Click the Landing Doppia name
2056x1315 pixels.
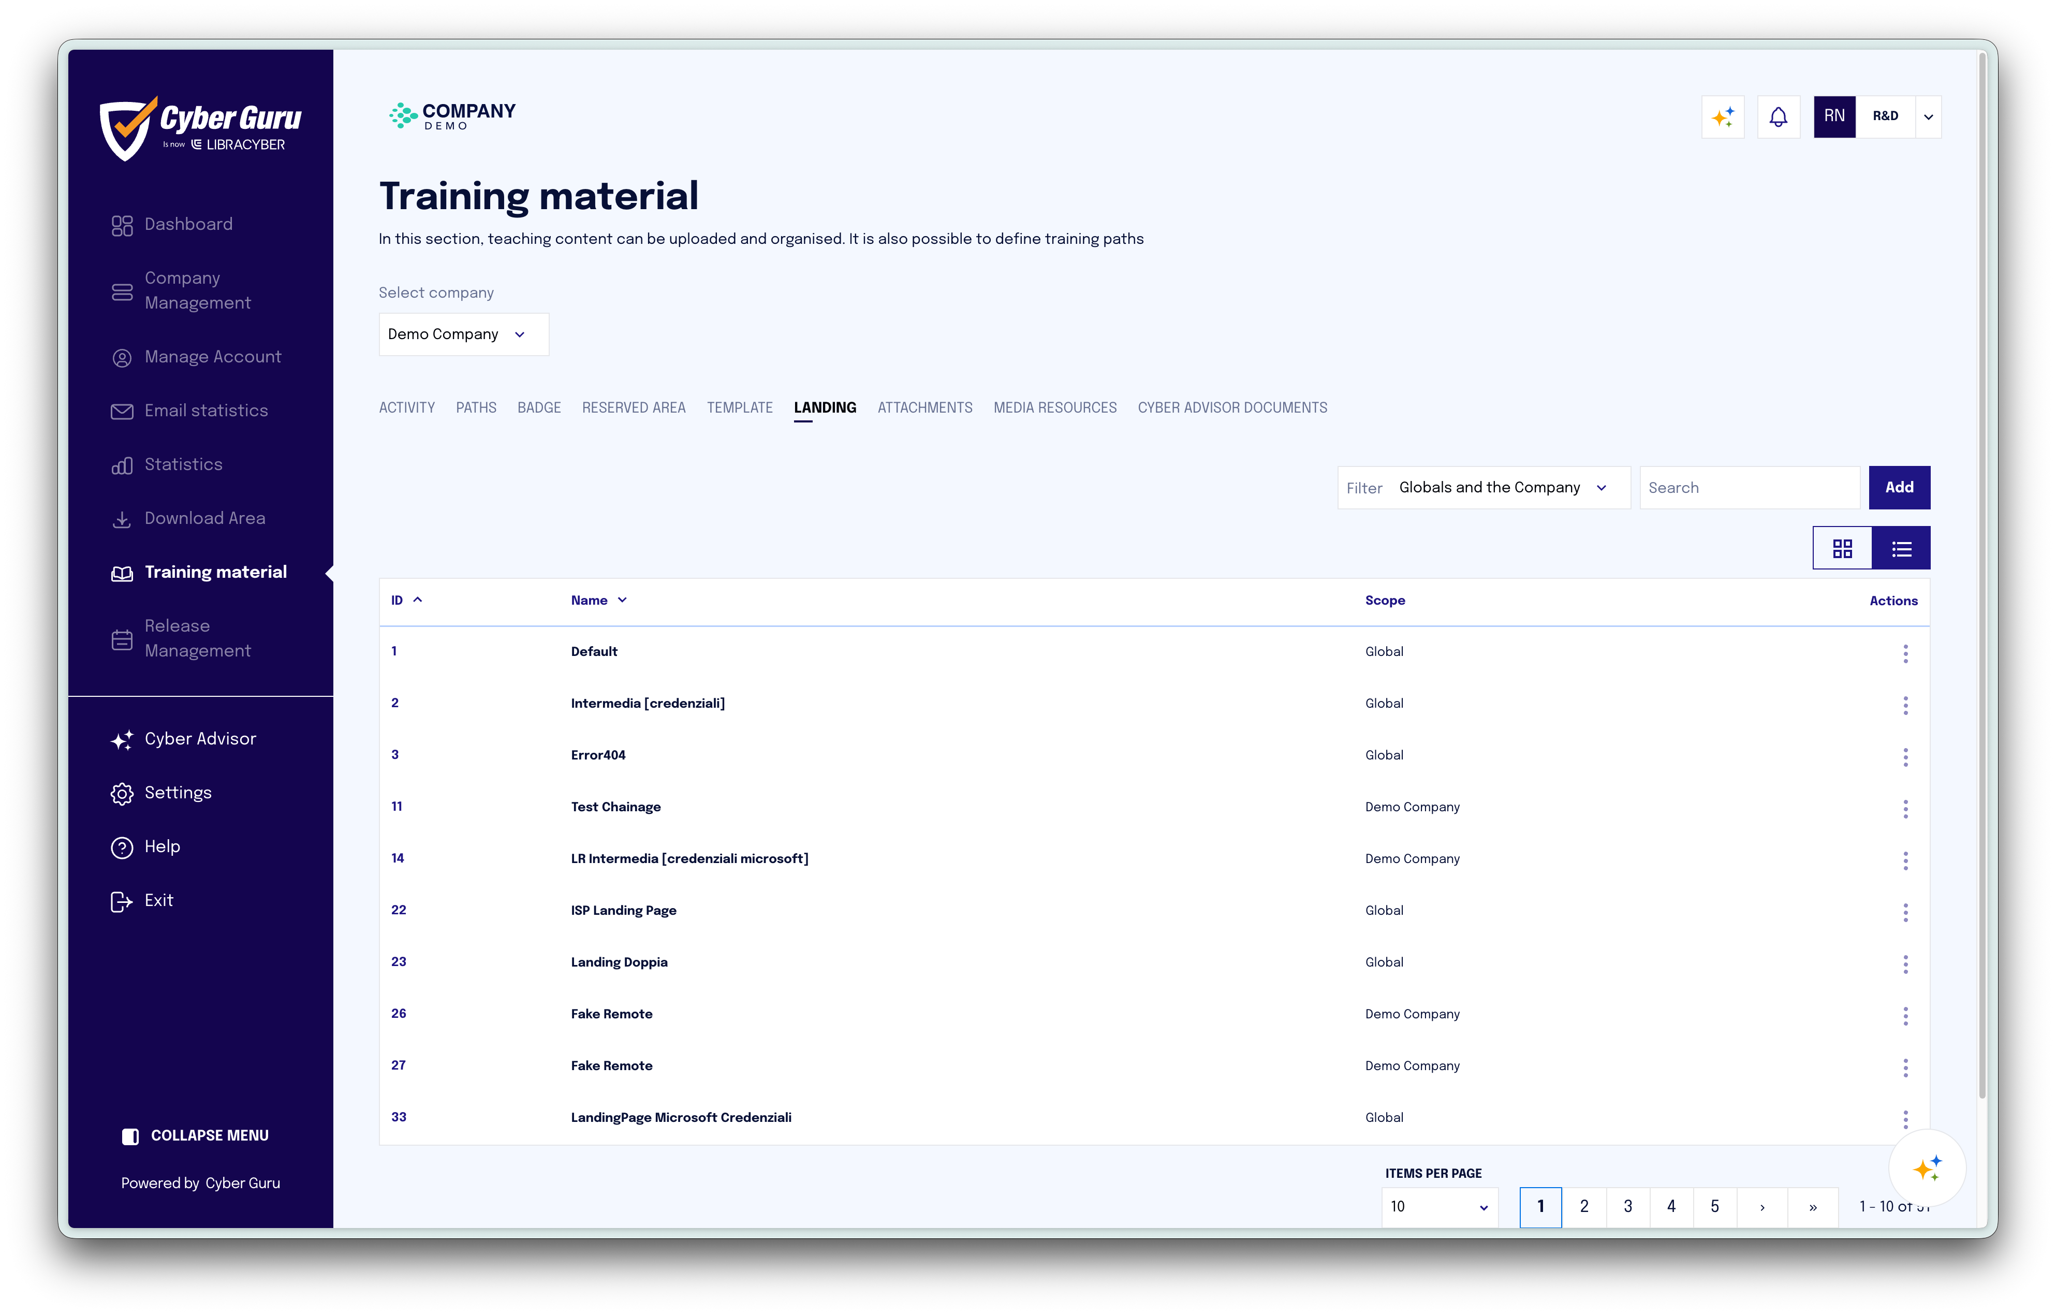pos(619,962)
